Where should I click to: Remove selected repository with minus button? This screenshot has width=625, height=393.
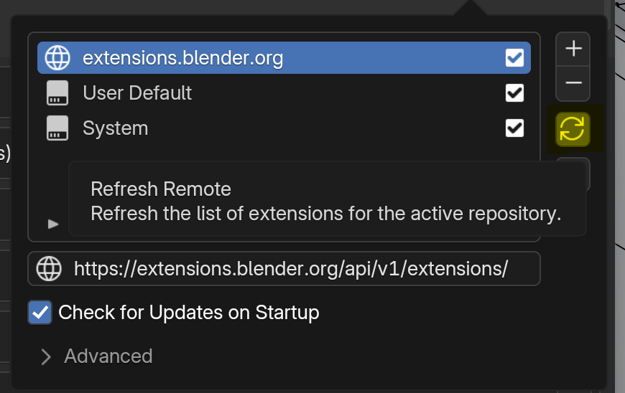pos(573,83)
